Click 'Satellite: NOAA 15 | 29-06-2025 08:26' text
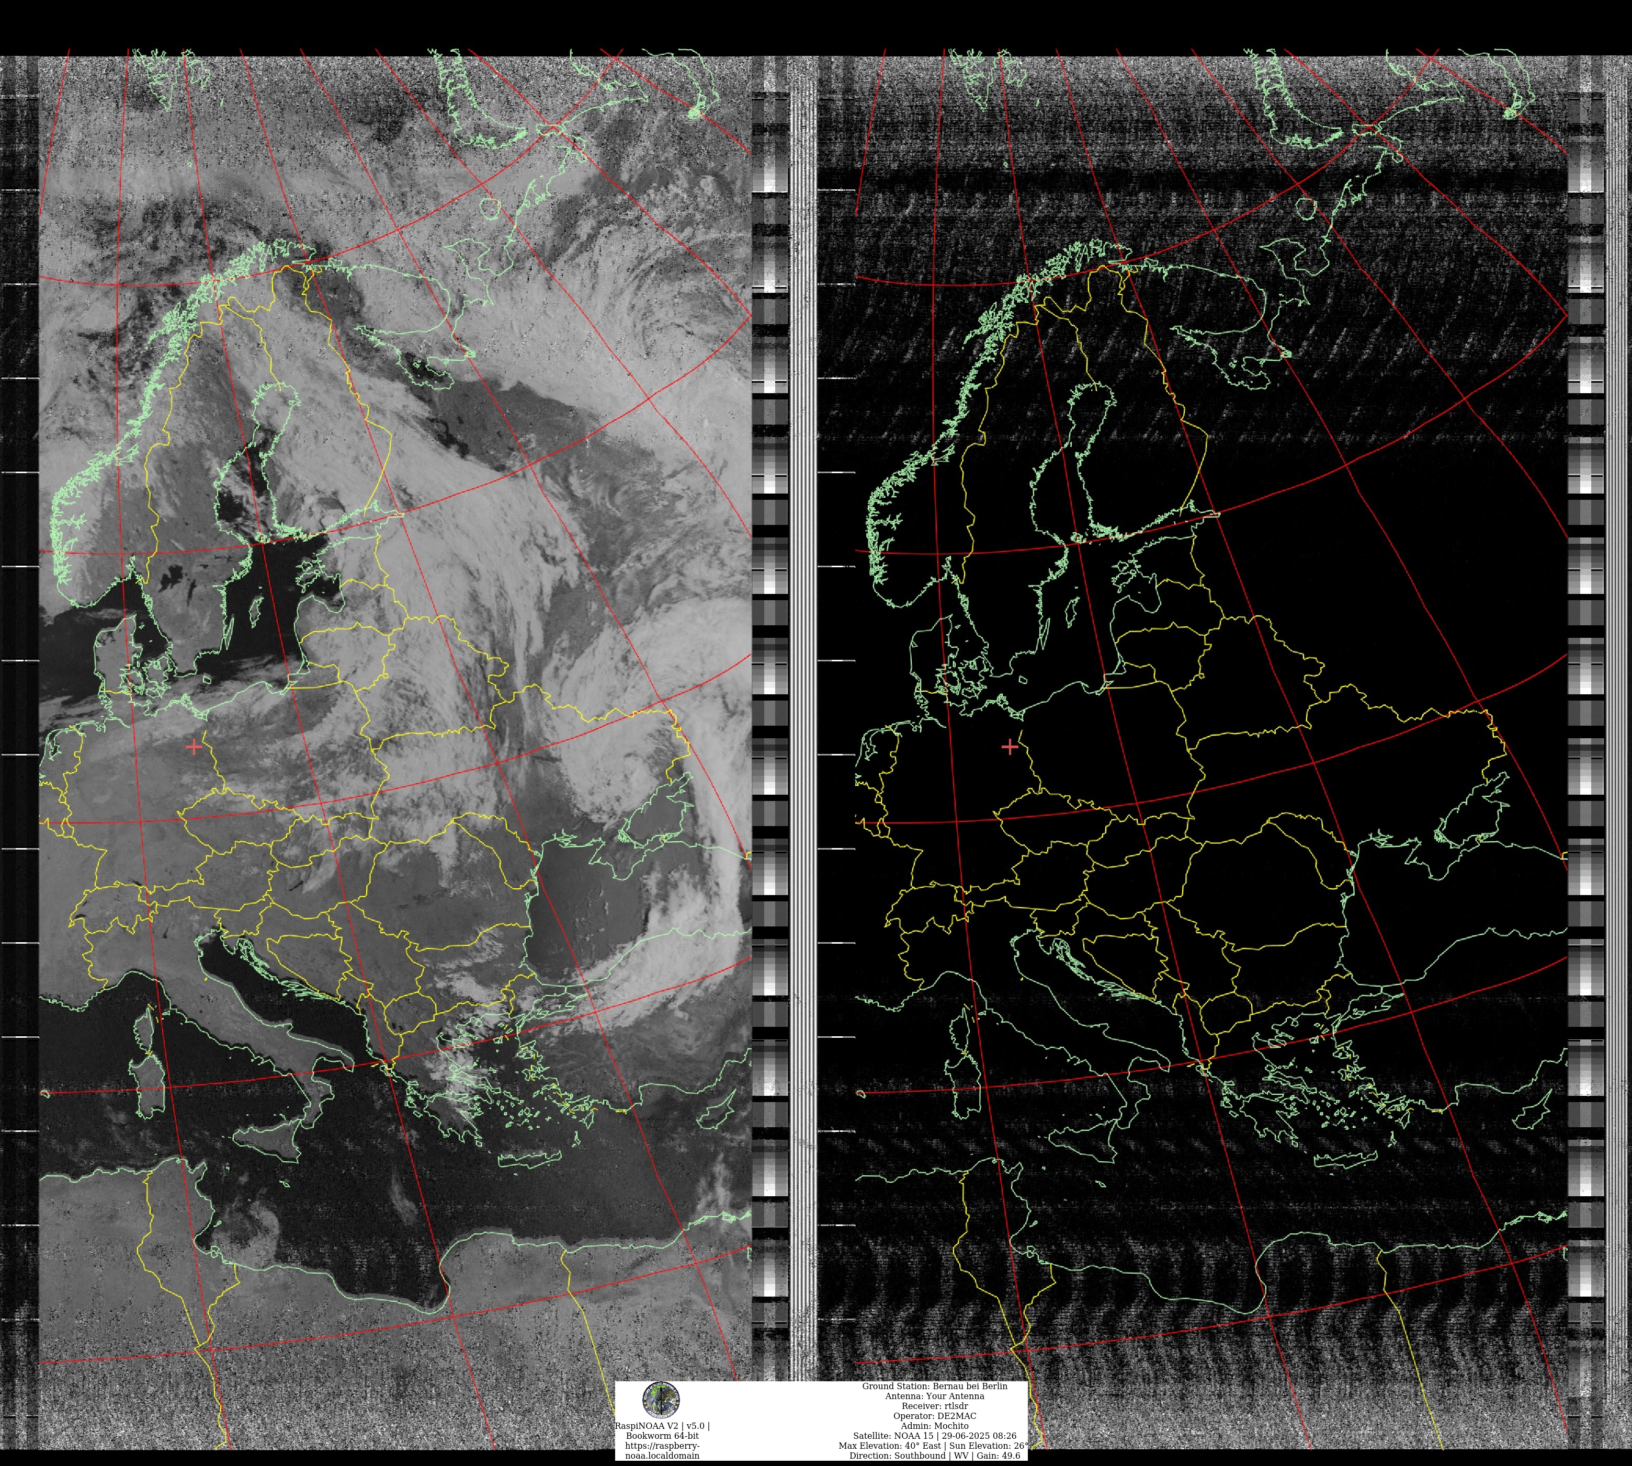The image size is (1632, 1466). pyautogui.click(x=935, y=1435)
